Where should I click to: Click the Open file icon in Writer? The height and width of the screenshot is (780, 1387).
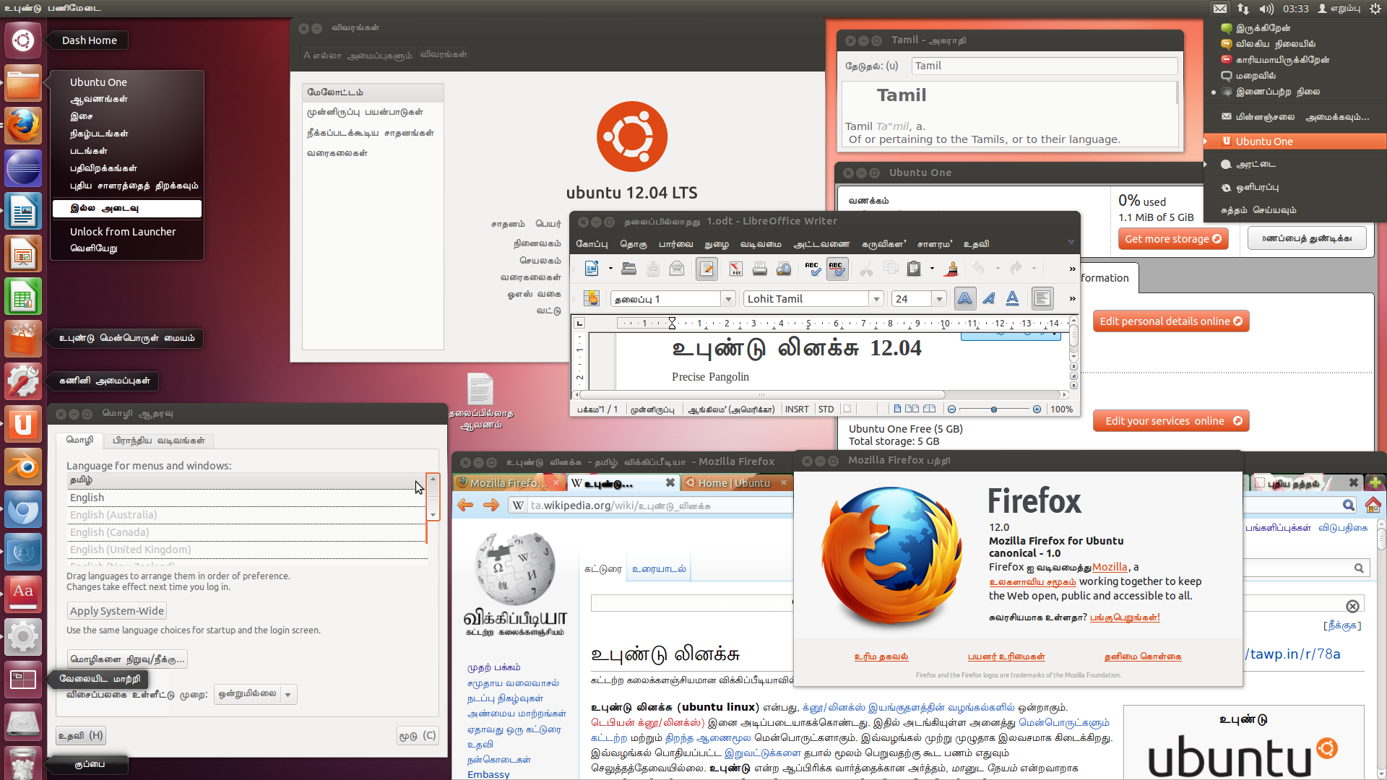628,269
